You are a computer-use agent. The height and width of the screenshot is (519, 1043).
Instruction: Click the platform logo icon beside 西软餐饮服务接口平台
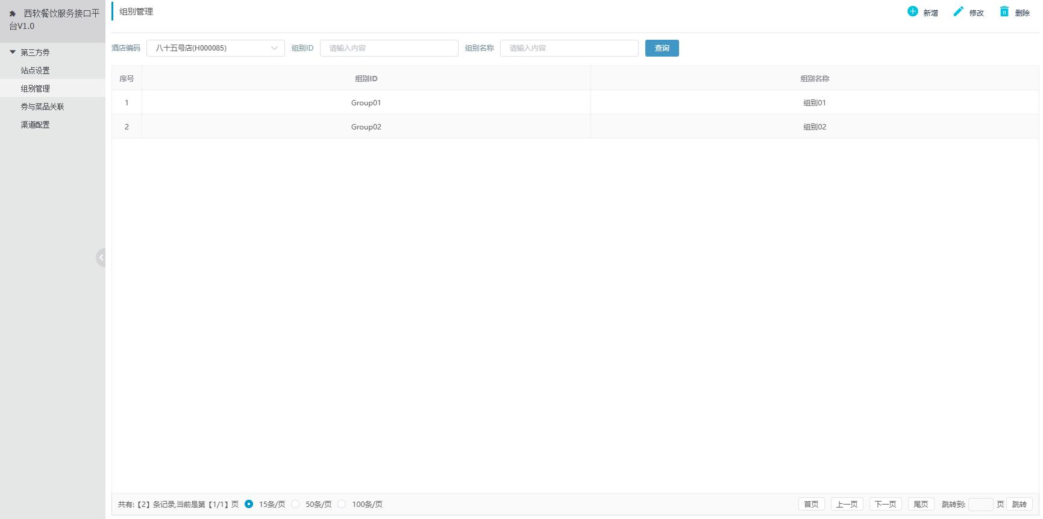13,13
